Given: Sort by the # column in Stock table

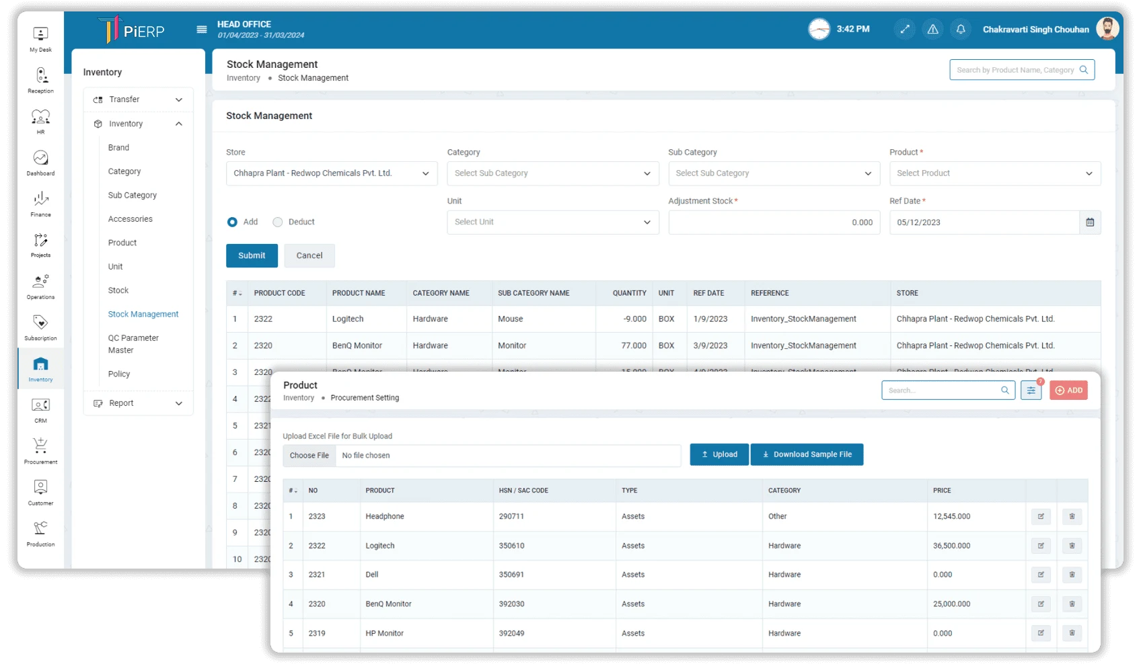Looking at the screenshot, I should 237,293.
